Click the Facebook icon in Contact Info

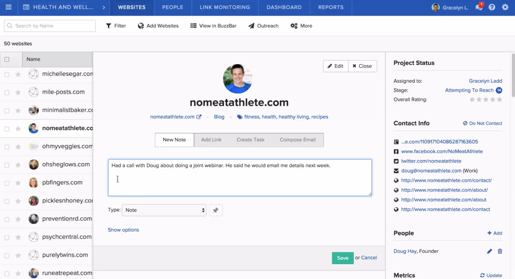tap(396, 152)
